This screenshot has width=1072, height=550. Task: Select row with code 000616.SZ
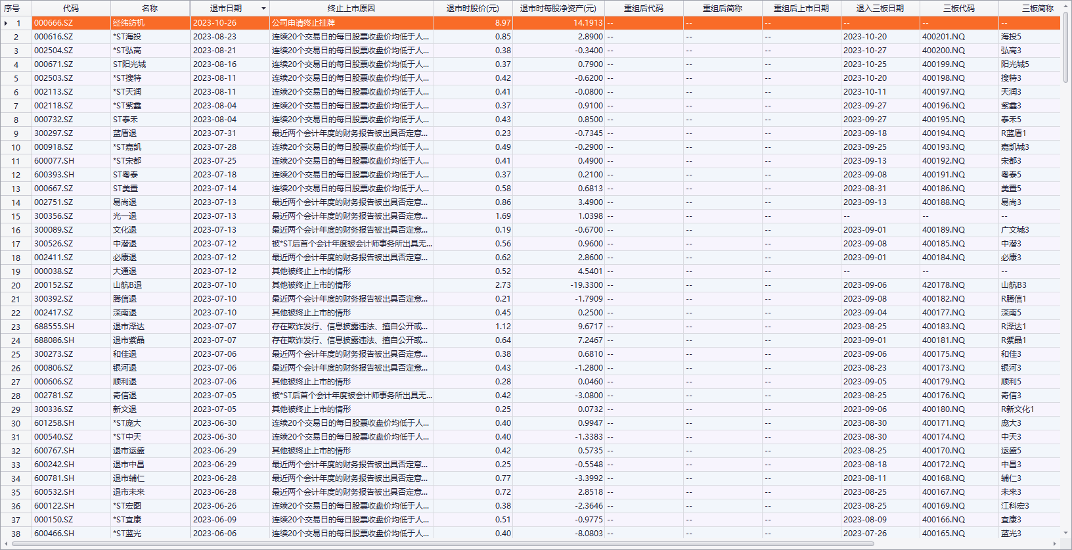(x=54, y=37)
